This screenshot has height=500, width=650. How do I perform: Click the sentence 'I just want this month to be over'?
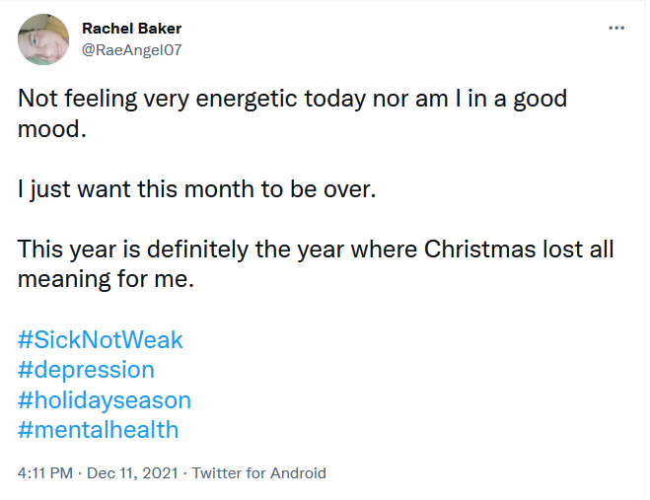coord(197,189)
